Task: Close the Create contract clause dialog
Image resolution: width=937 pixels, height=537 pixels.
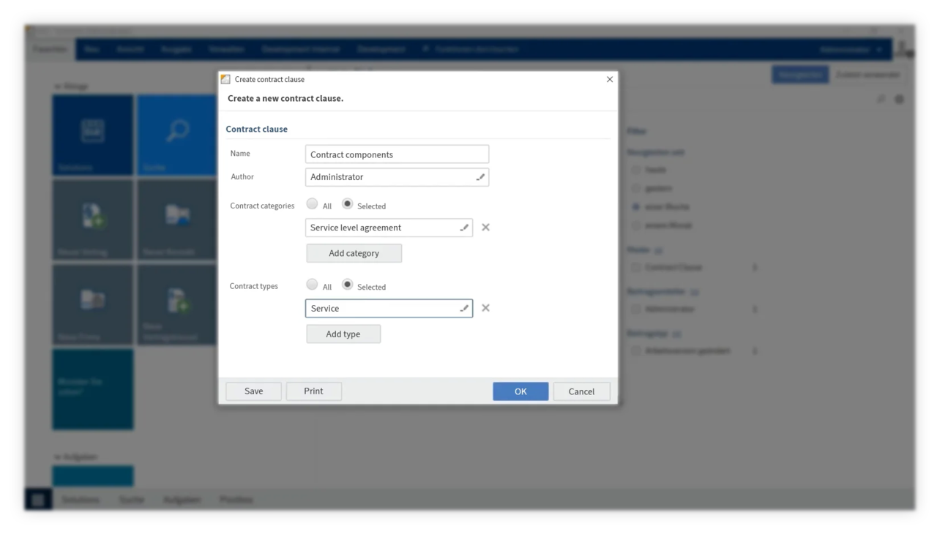Action: pos(610,79)
